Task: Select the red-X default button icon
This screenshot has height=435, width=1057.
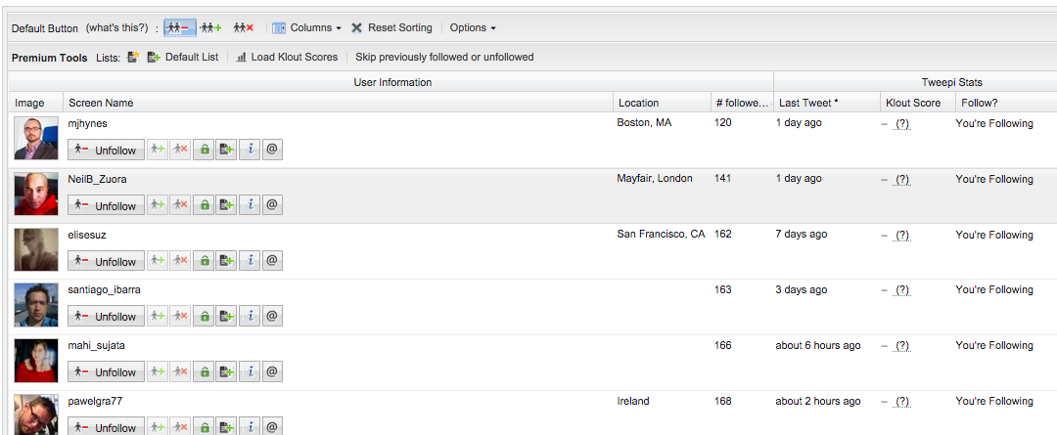Action: (243, 28)
